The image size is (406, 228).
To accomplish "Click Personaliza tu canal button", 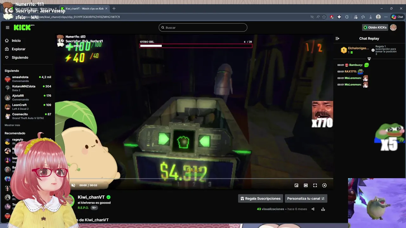I will click(306, 199).
